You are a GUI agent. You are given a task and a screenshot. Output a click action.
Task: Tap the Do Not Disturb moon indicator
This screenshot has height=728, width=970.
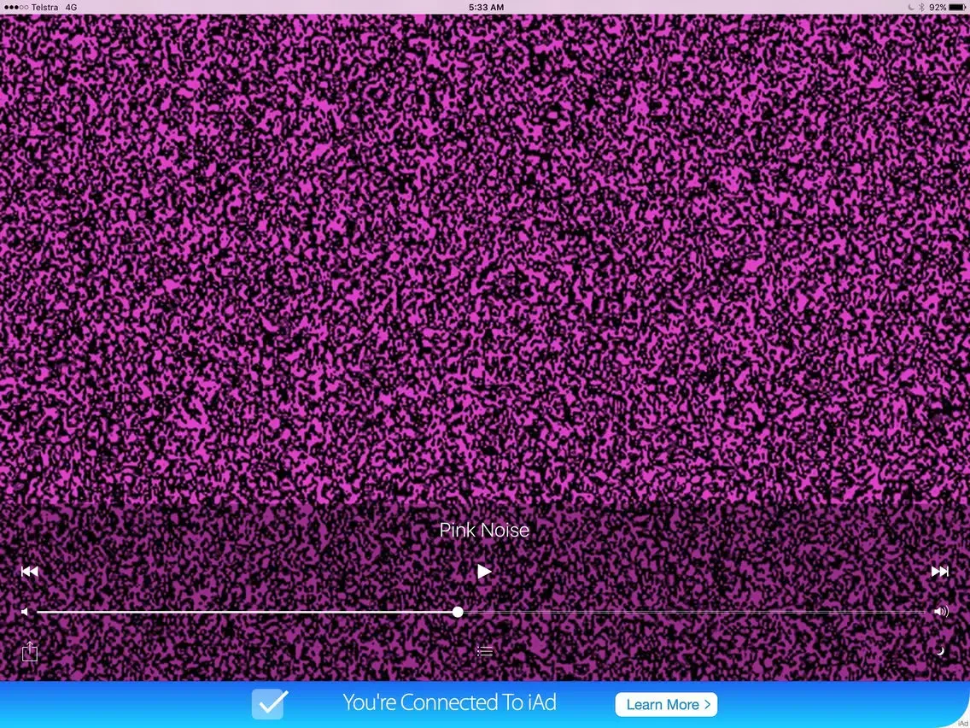click(x=910, y=7)
